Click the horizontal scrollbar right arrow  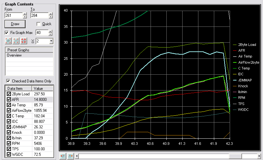click(x=259, y=156)
